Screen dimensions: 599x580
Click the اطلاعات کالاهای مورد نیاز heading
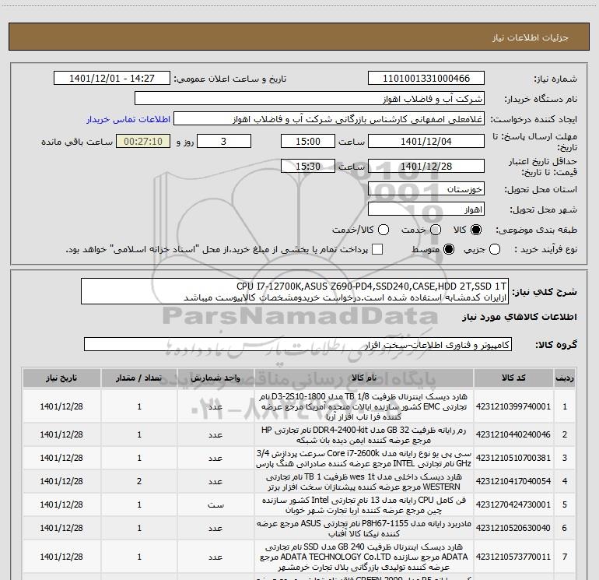click(x=520, y=317)
